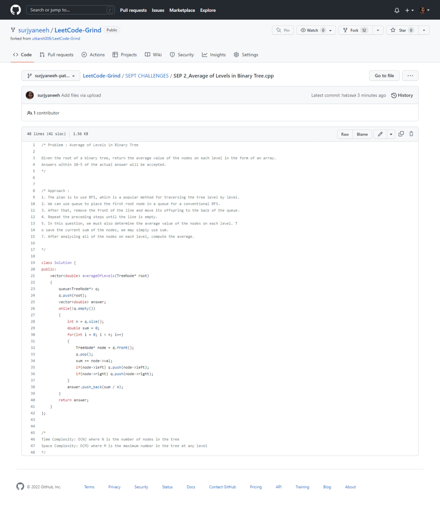
Task: Open the Add files via upload commit message
Action: 81,95
